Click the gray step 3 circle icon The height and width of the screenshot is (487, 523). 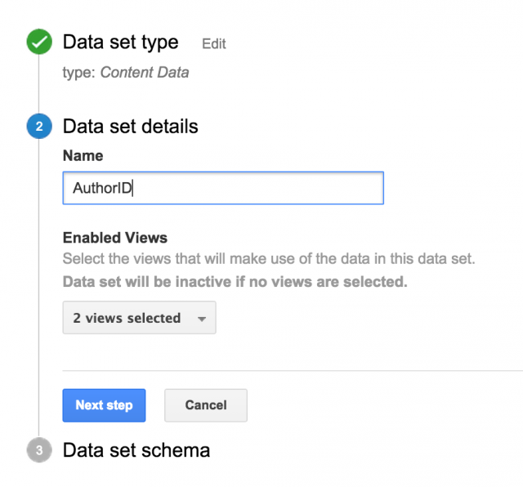tap(39, 450)
